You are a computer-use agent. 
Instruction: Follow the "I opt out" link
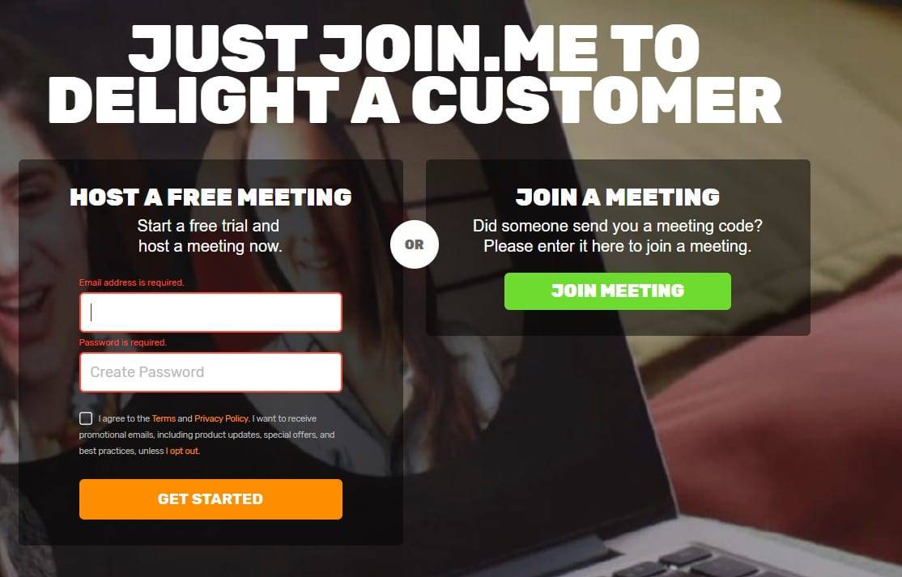coord(183,451)
